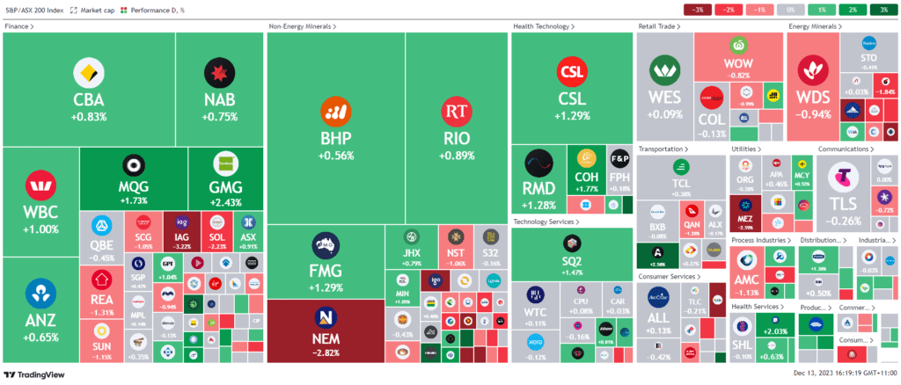Image resolution: width=901 pixels, height=385 pixels.
Task: Toggle the 3% performance legend filter
Action: (883, 10)
